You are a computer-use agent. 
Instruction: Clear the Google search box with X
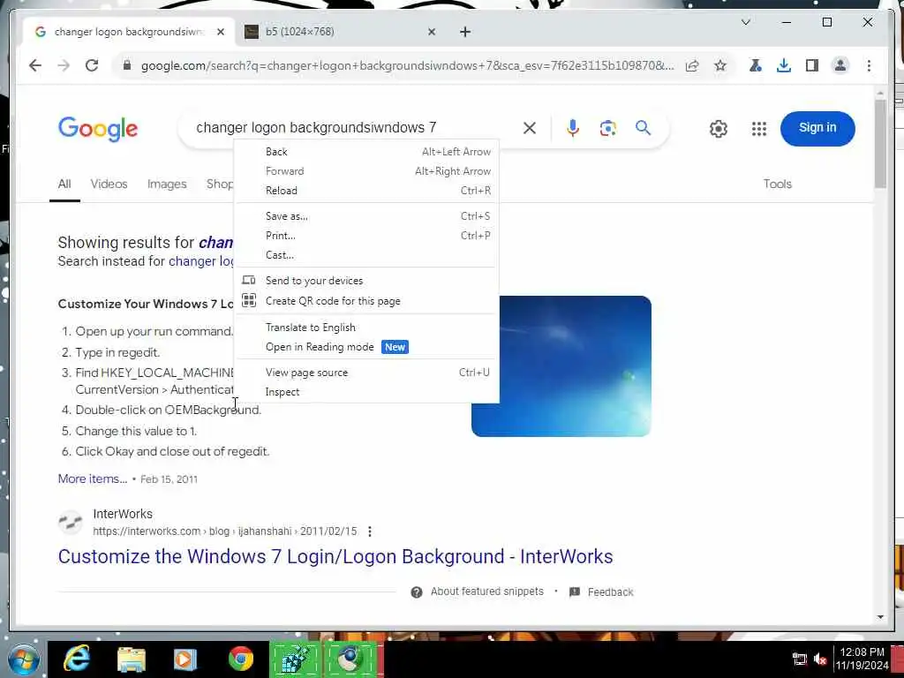(530, 128)
